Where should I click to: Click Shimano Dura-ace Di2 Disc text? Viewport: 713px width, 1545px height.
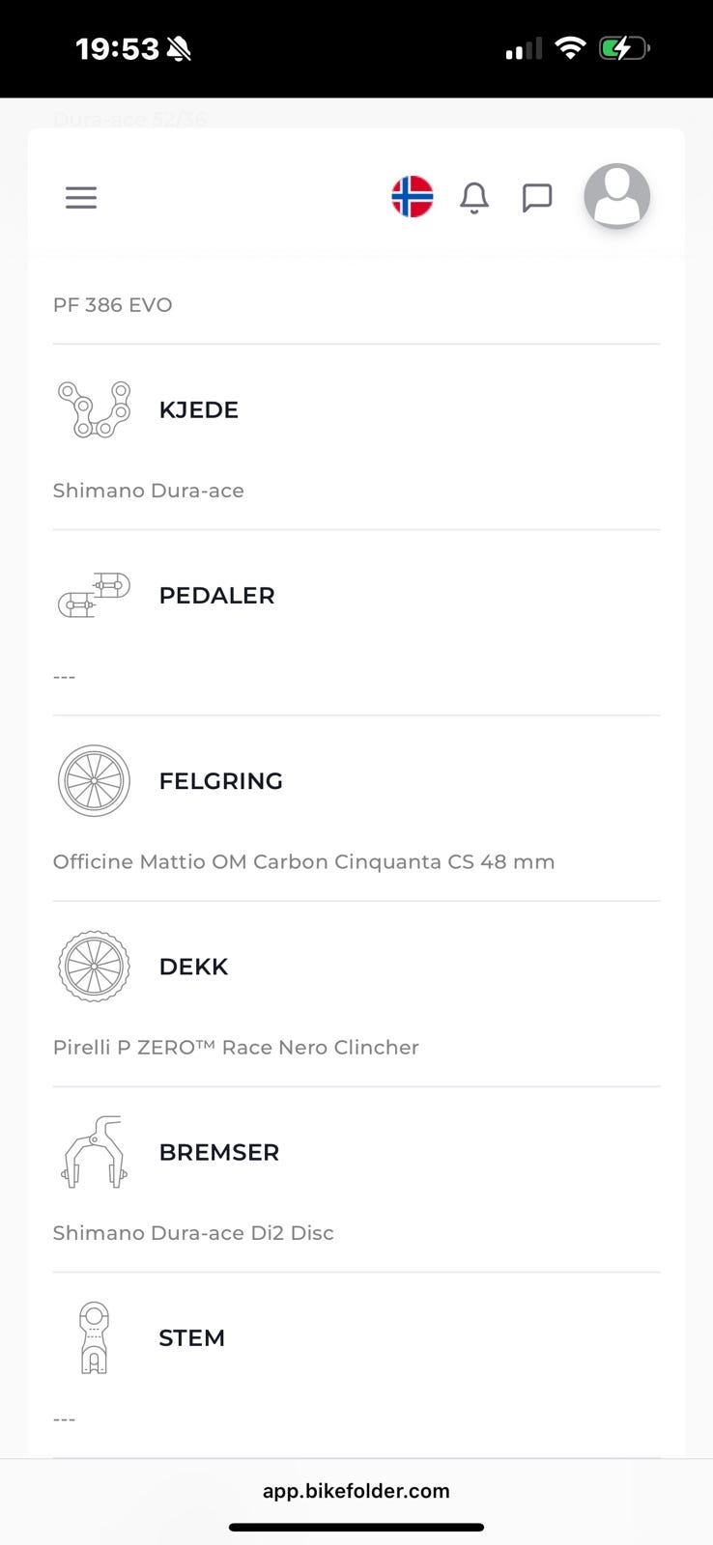click(193, 1232)
